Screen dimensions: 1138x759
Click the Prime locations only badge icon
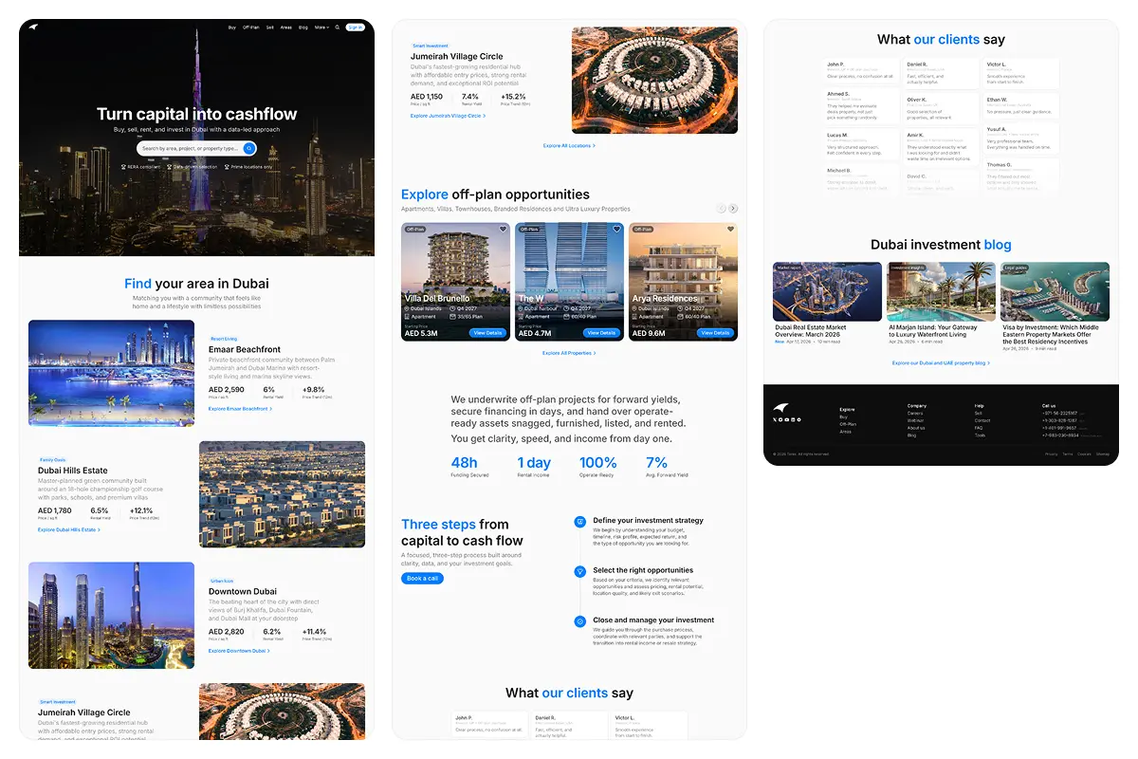pos(227,166)
